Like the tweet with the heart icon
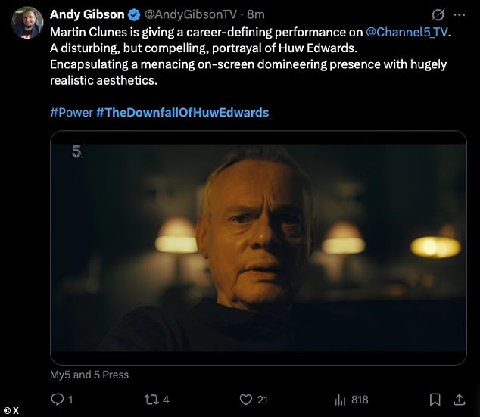480x417 pixels. (x=245, y=399)
